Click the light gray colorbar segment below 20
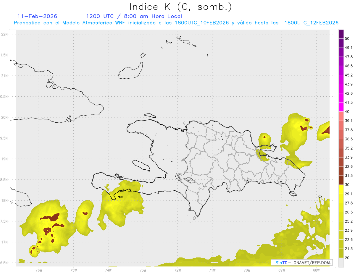 coord(341,262)
